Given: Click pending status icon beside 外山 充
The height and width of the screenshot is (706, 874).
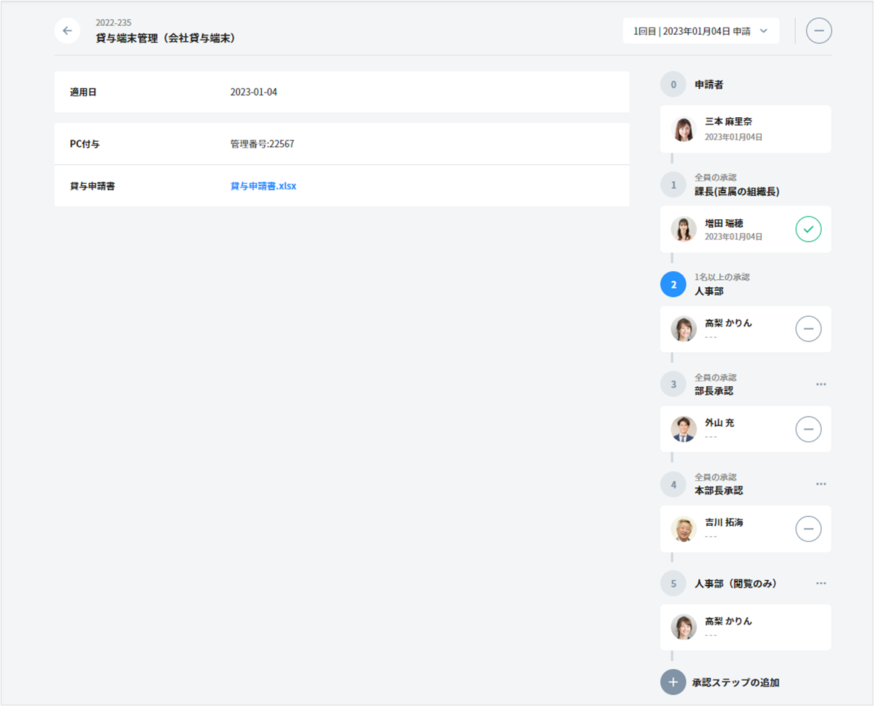Looking at the screenshot, I should [x=808, y=429].
